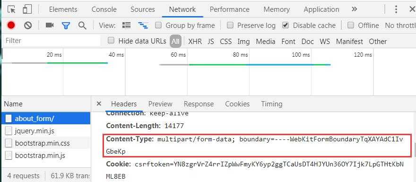Toggle the filter funnel icon

pyautogui.click(x=66, y=26)
